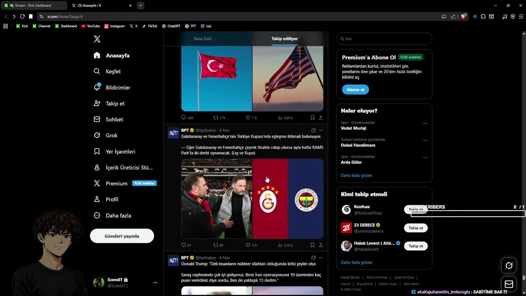Open the Hizmet Şartları footer link
Viewport: 526px width, 296px height.
point(350,277)
